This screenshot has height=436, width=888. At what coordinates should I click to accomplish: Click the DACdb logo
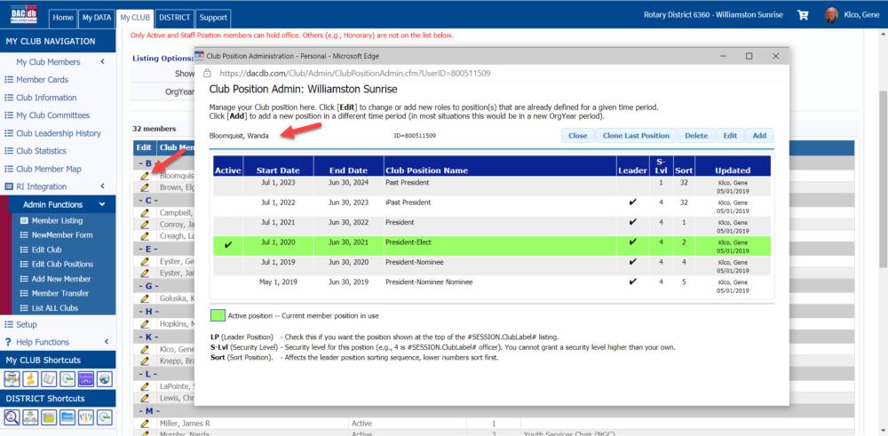24,15
